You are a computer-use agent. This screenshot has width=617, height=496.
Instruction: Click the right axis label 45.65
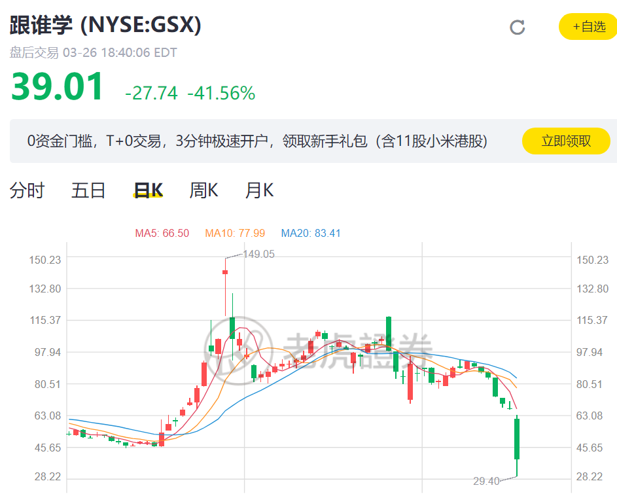(x=589, y=448)
